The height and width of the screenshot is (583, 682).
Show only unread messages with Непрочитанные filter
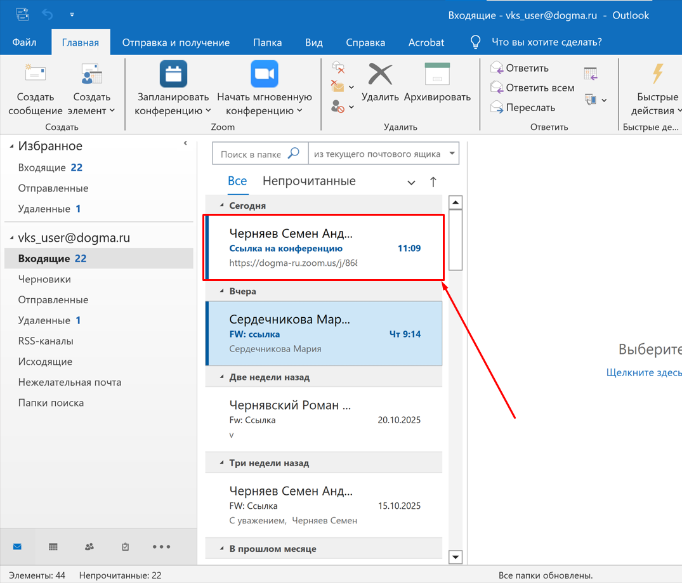click(x=309, y=181)
